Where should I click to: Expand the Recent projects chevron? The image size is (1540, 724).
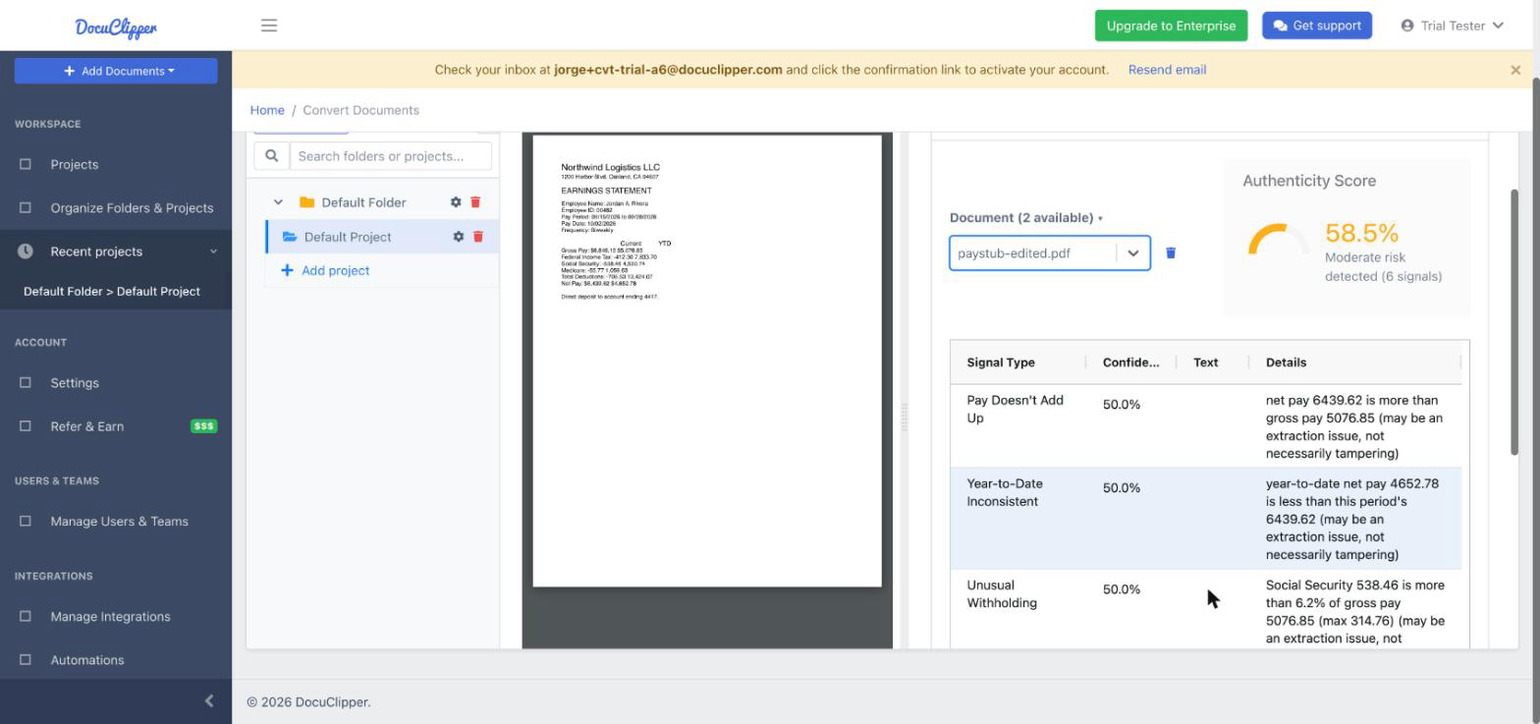(213, 251)
